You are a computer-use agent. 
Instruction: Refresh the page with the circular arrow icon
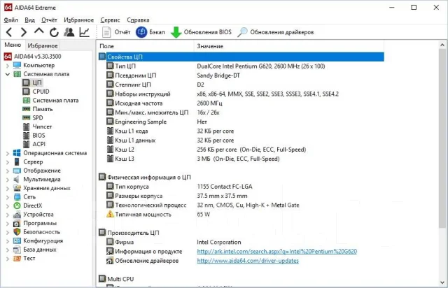pos(54,32)
